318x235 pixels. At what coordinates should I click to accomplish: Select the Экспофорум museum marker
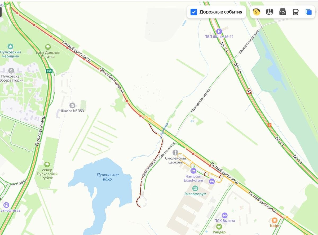pos(195,188)
